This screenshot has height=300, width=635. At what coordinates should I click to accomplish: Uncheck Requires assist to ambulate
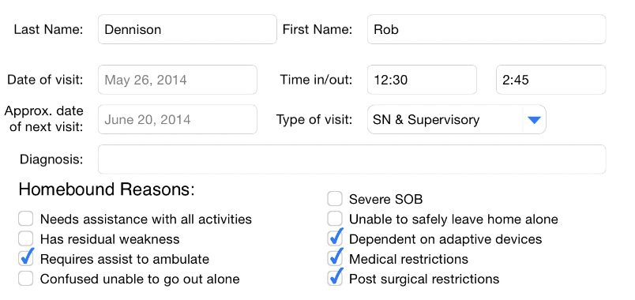[25, 259]
